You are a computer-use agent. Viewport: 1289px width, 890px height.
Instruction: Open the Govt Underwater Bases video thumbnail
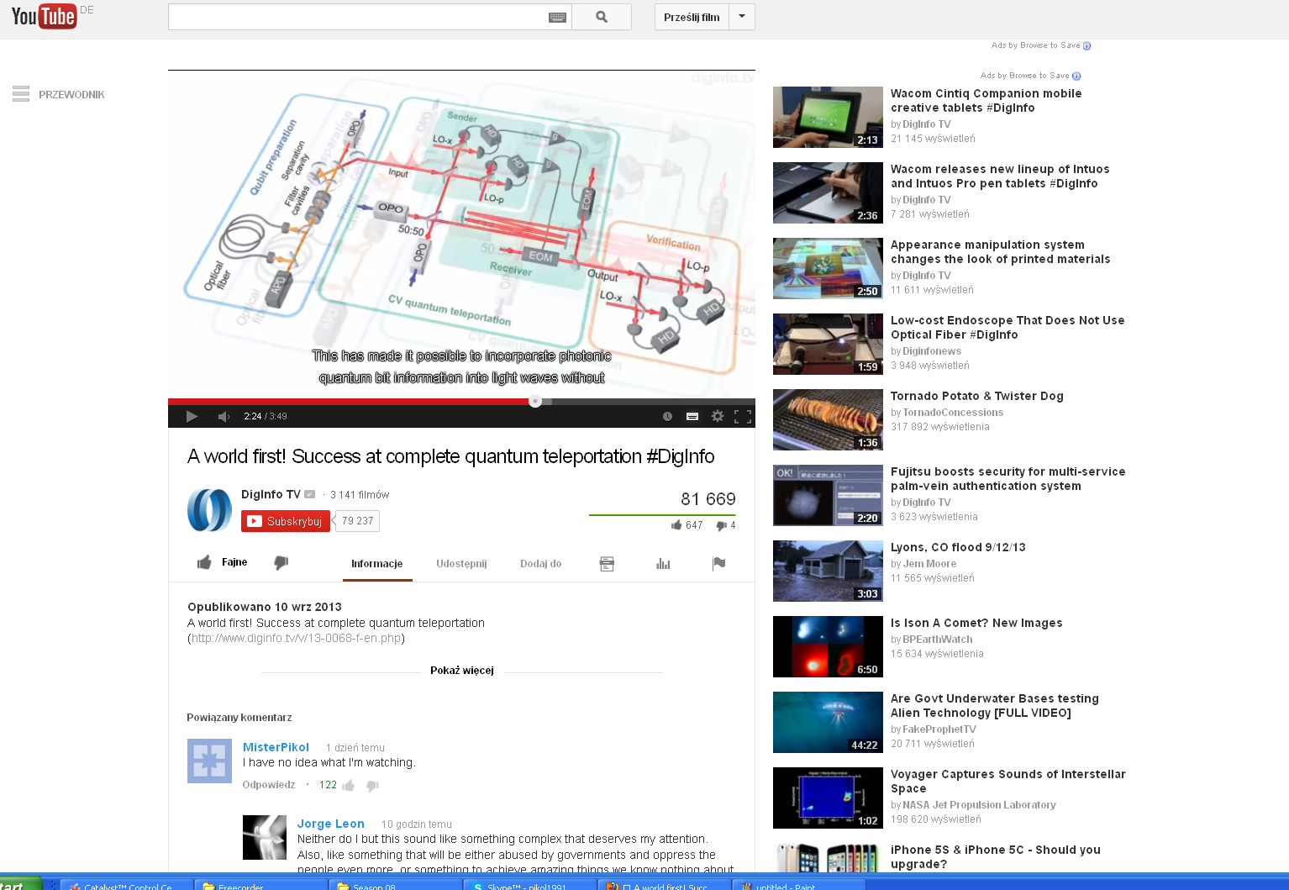(x=828, y=722)
